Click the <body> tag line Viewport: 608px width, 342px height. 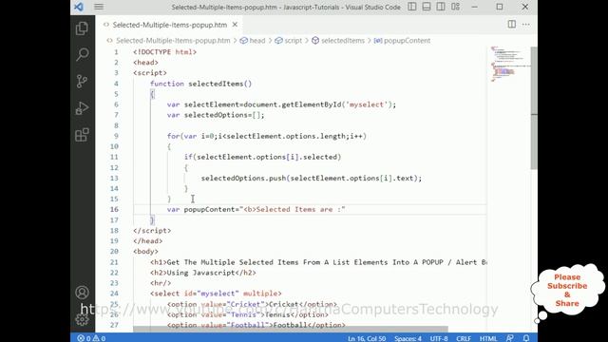tap(145, 251)
